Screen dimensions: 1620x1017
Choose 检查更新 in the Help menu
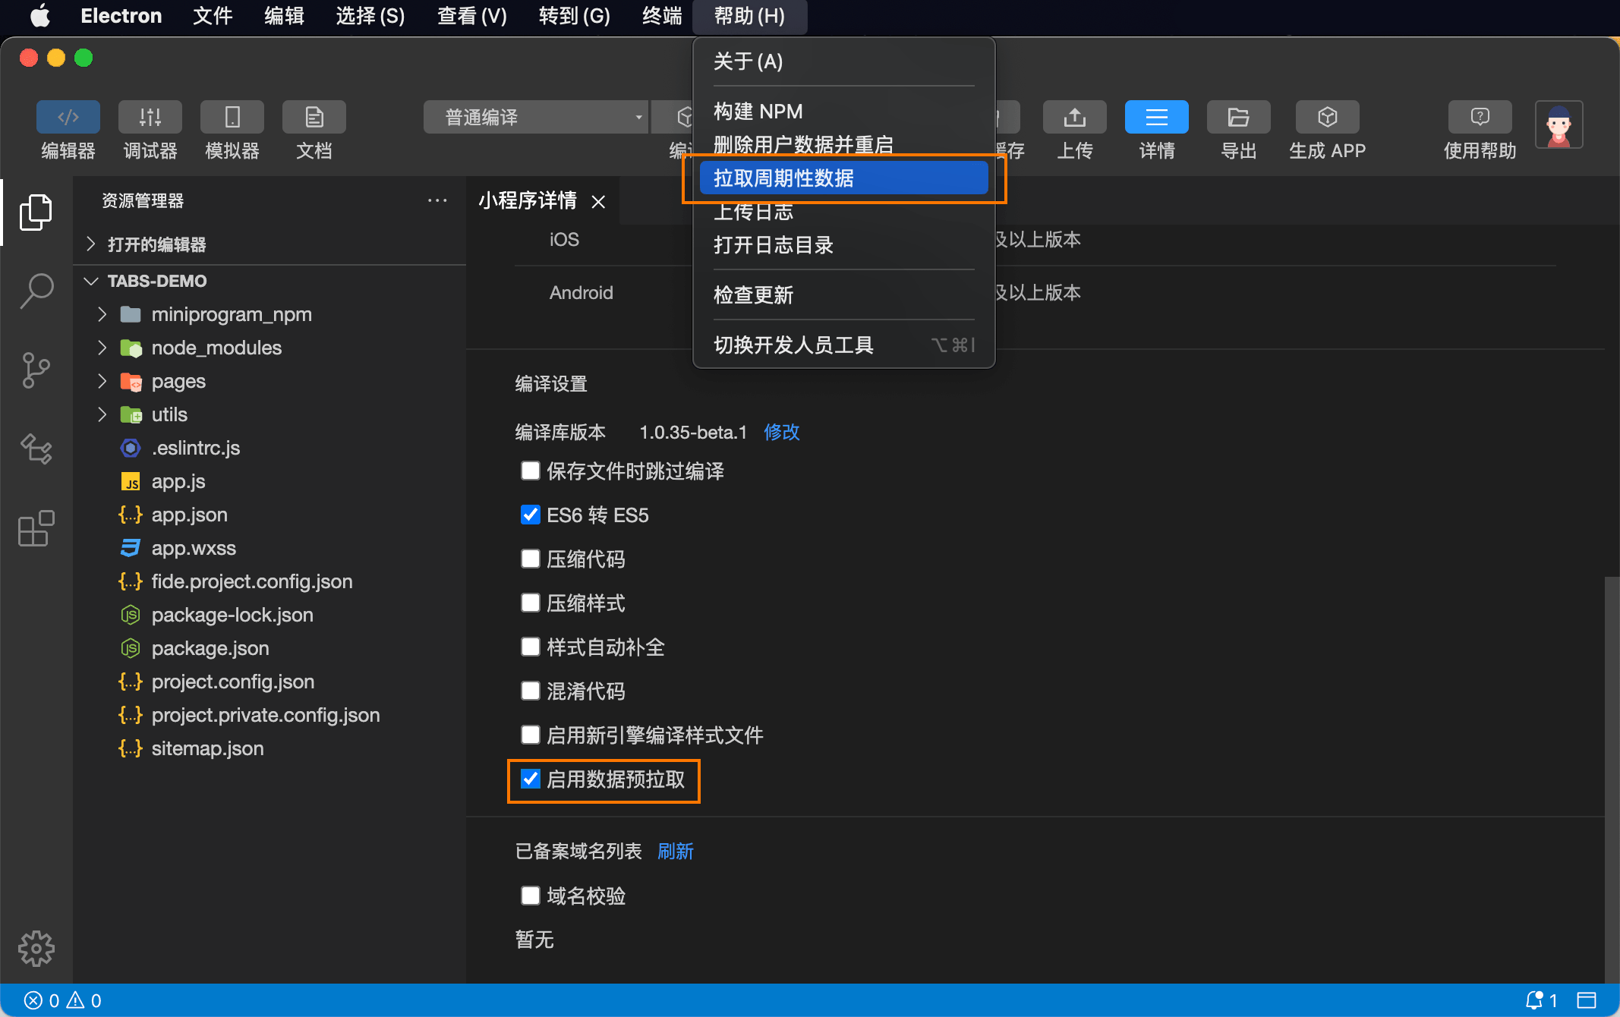[x=753, y=295]
